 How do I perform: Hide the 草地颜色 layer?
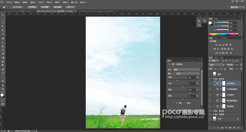click(210, 106)
